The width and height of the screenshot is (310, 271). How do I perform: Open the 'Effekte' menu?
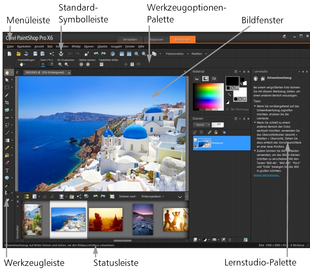pyautogui.click(x=76, y=46)
